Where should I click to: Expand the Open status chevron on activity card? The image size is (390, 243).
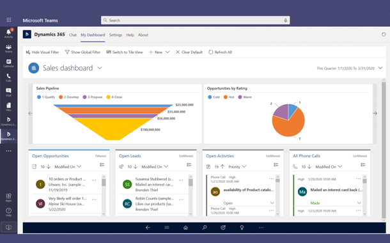[272, 203]
